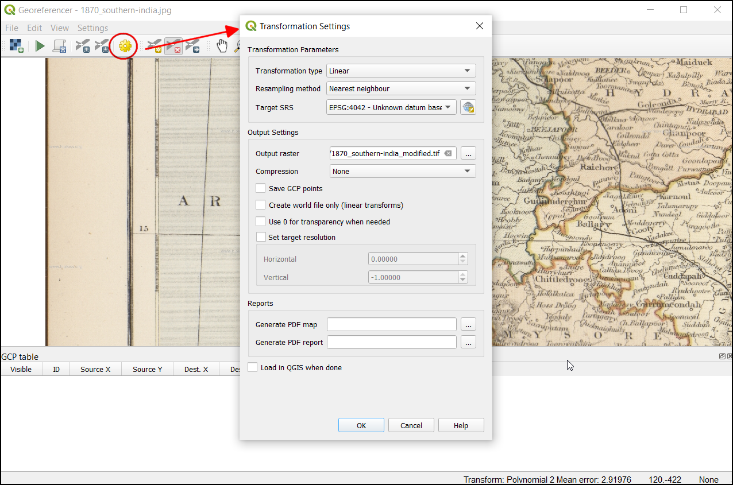
Task: Click the ID column header
Action: [56, 369]
